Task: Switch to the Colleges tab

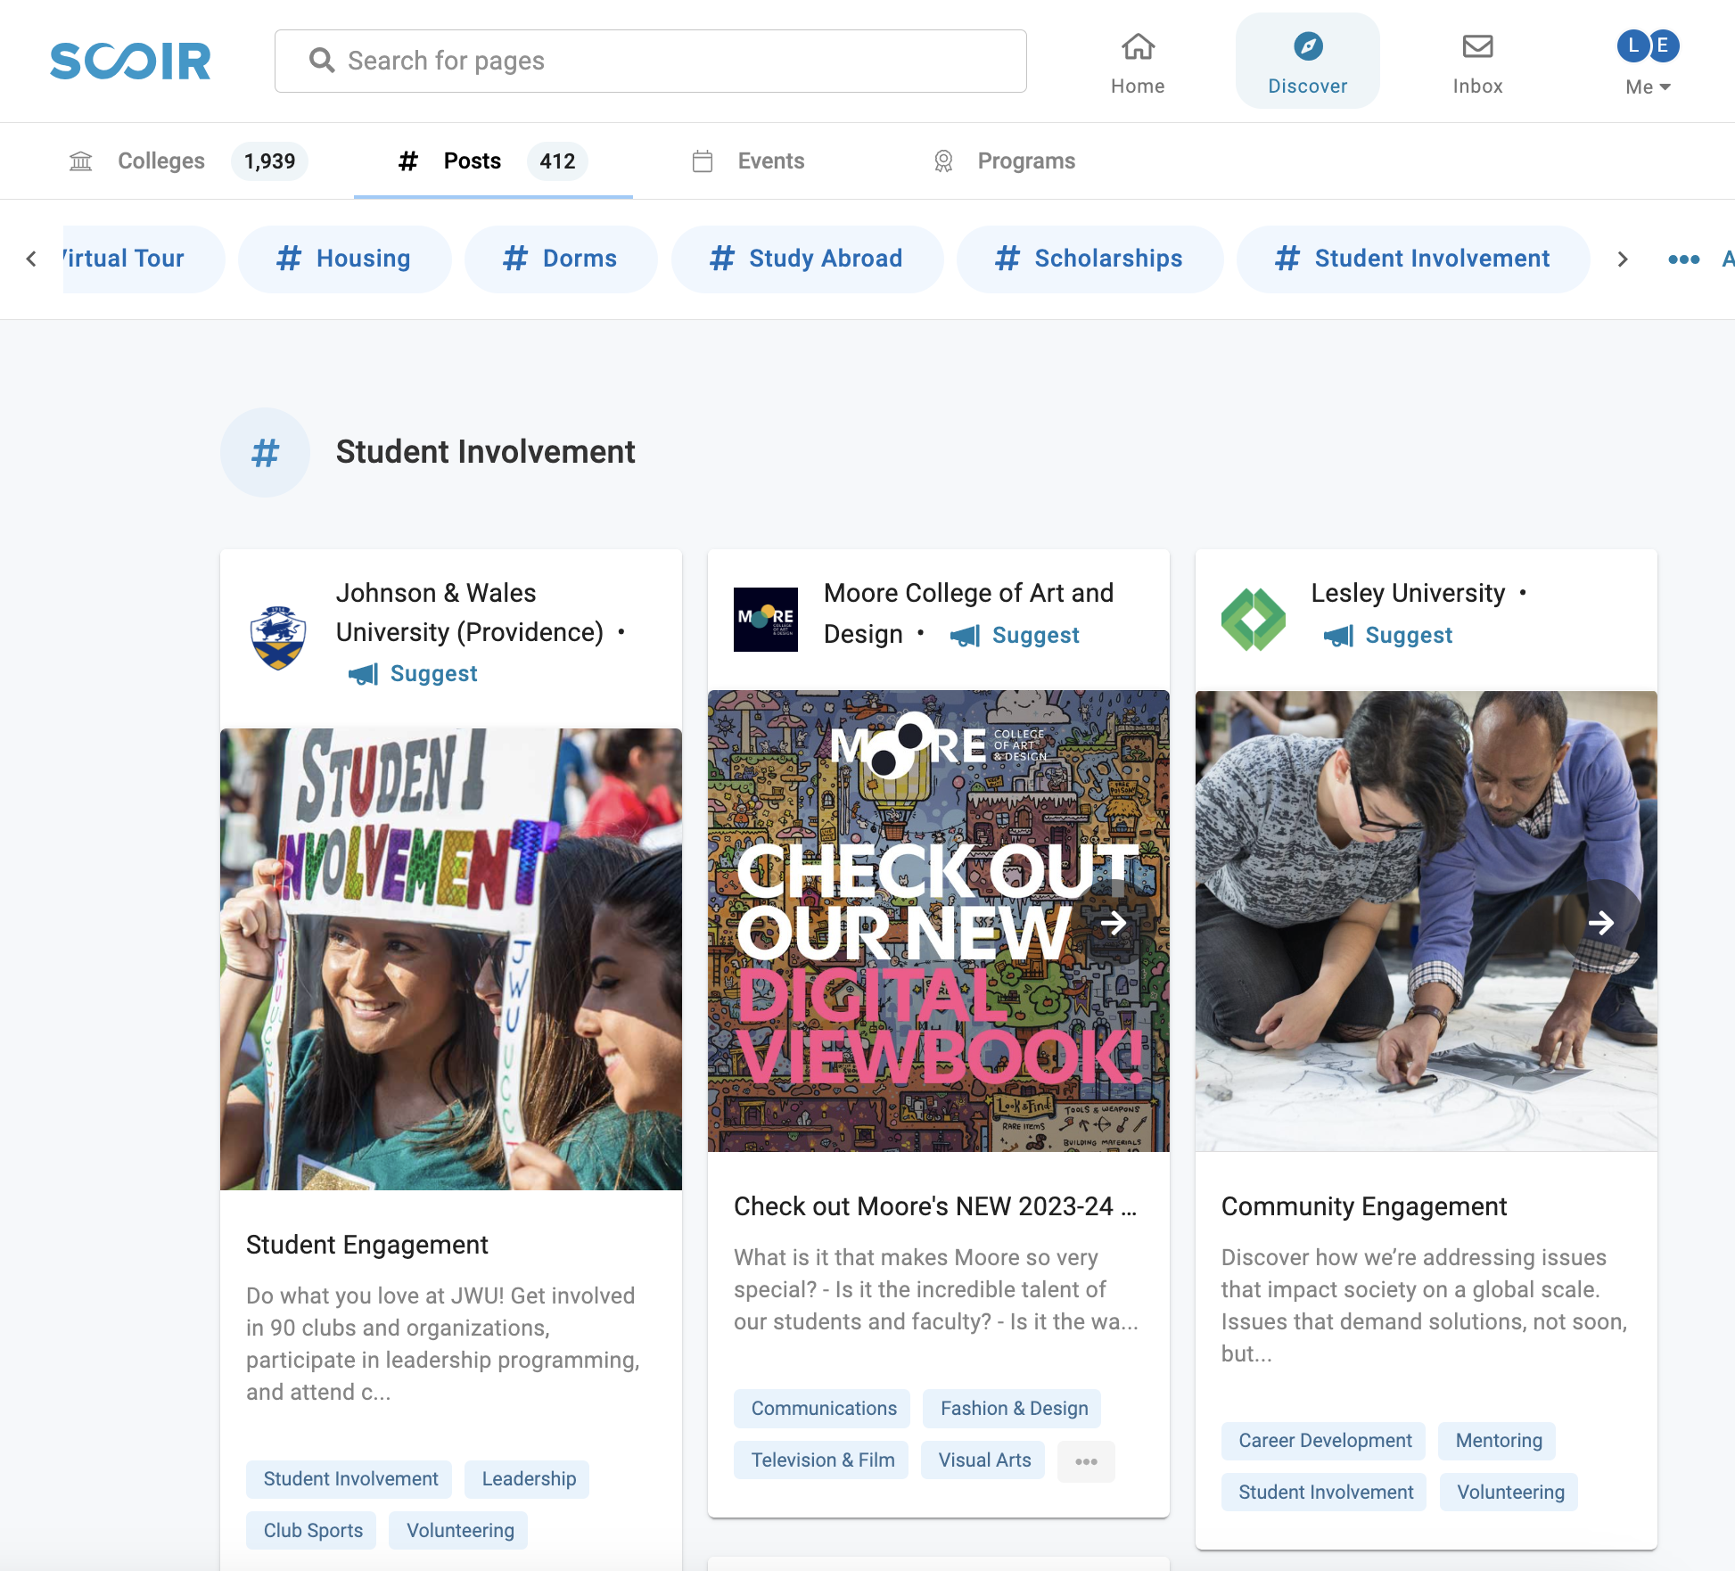Action: coord(187,160)
